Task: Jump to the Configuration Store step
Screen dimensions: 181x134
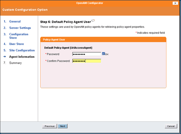Action: [19, 36]
